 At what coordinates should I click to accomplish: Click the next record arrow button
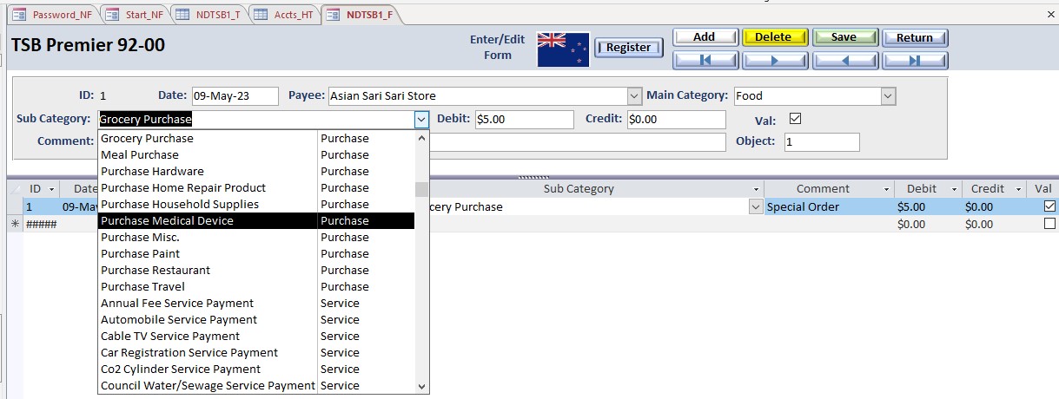point(776,61)
